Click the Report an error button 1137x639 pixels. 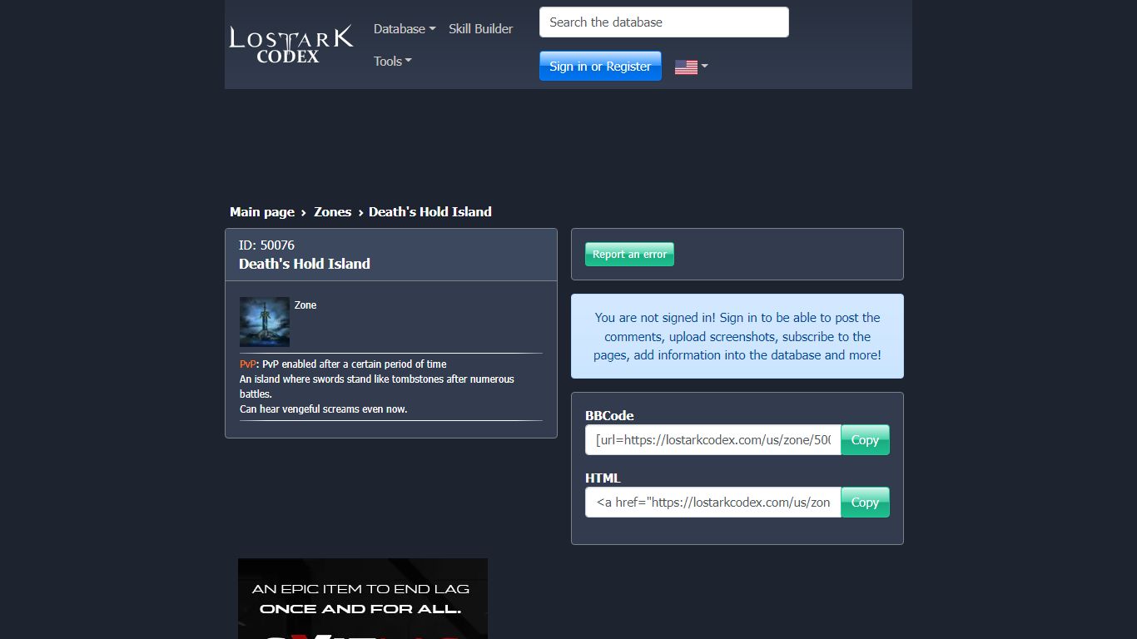[629, 255]
